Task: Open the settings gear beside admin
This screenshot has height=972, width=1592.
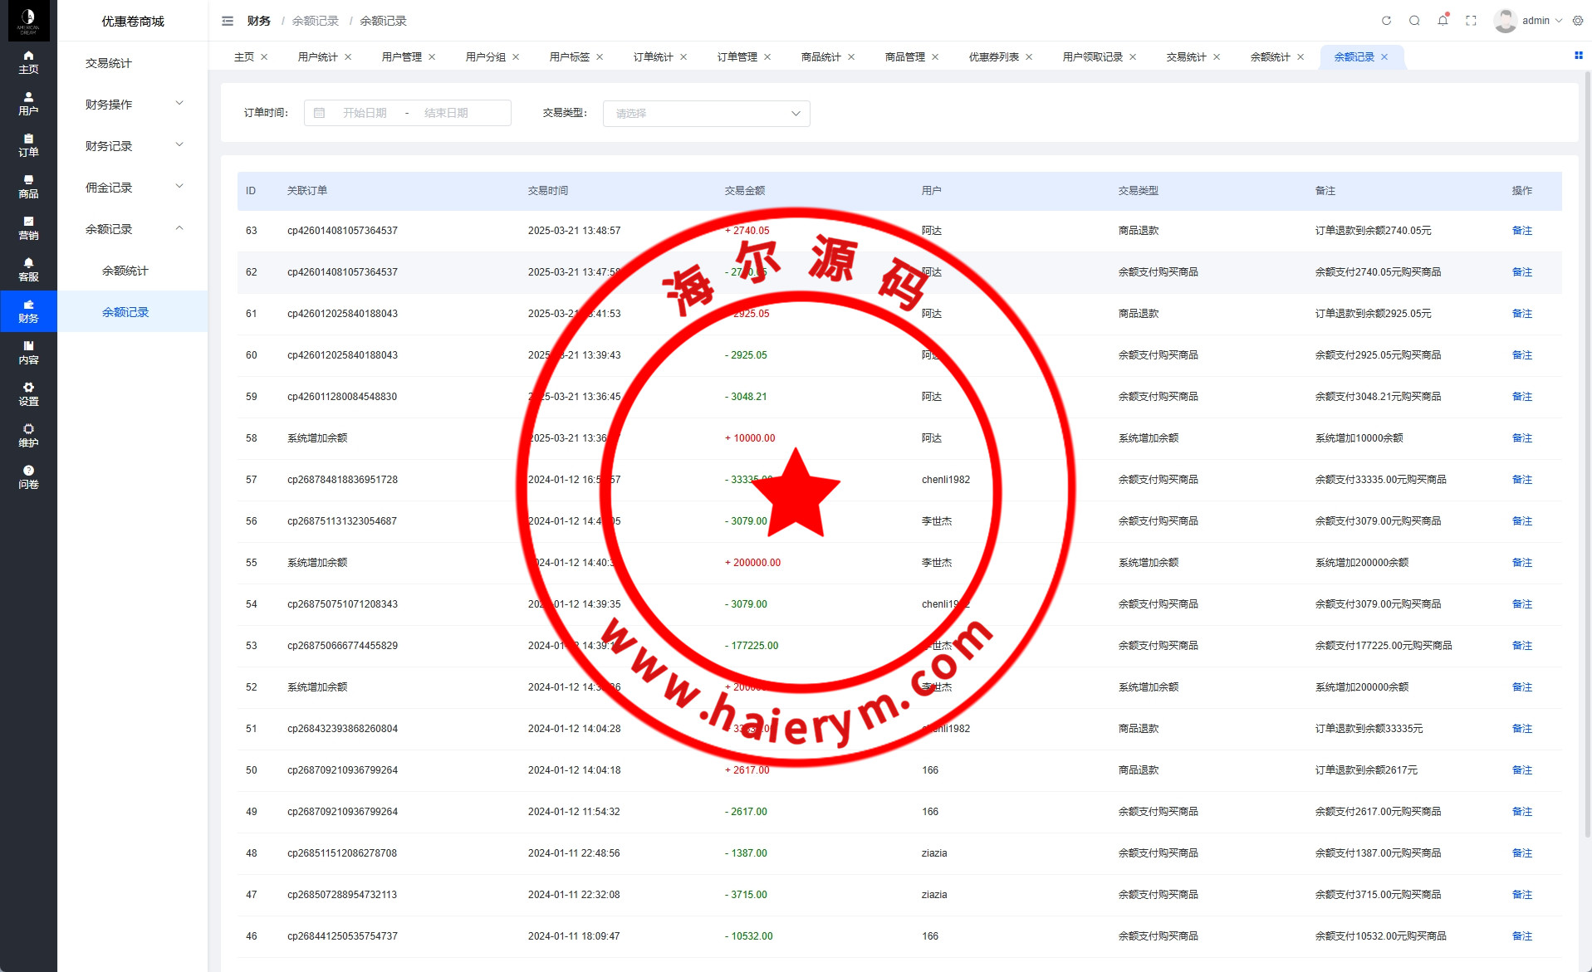Action: 1578,21
